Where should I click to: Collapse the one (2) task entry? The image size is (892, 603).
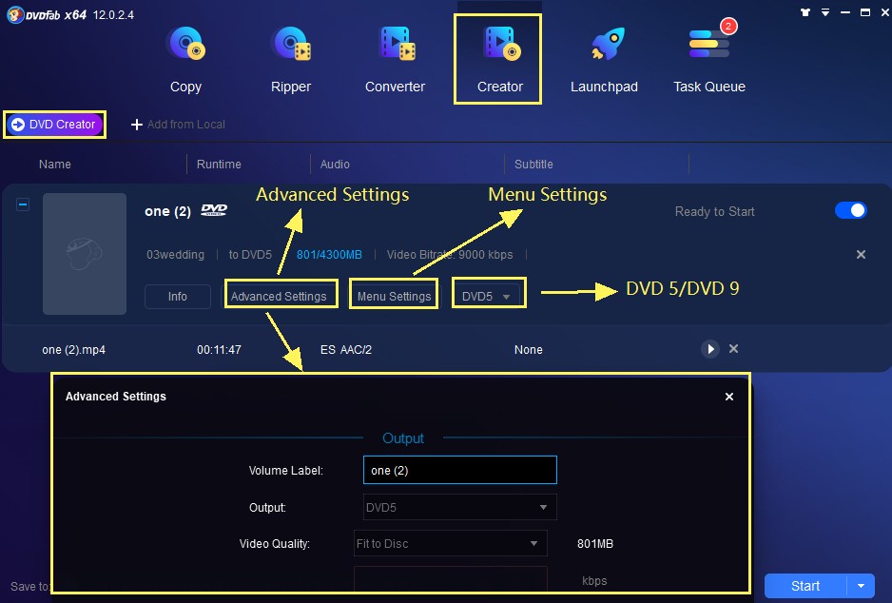pyautogui.click(x=23, y=204)
